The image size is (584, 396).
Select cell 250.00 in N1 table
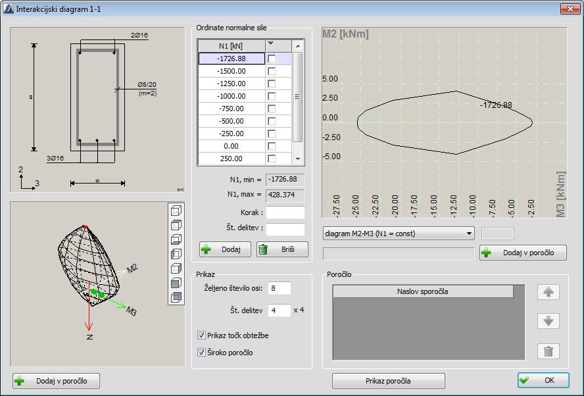click(x=231, y=159)
